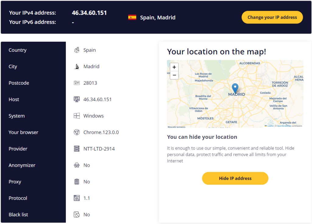This screenshot has width=312, height=224.
Task: Click the Hide IP address button
Action: click(235, 178)
